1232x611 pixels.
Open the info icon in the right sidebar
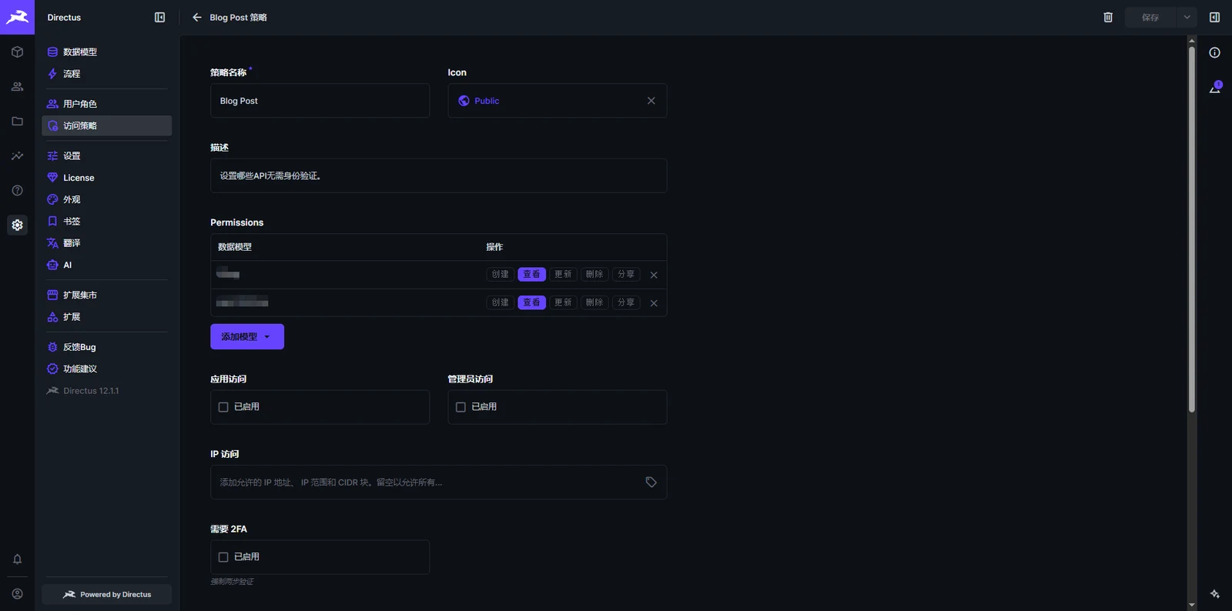[1214, 52]
